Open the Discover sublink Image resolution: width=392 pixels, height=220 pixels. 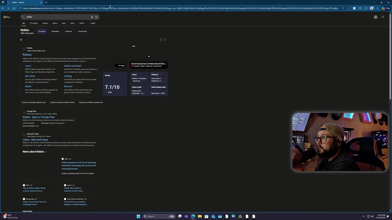click(68, 86)
